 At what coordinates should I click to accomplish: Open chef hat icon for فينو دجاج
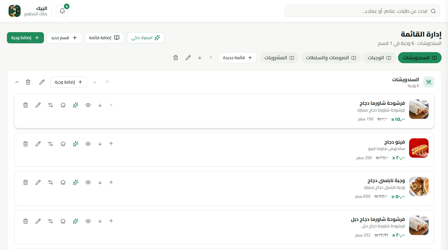click(x=63, y=144)
